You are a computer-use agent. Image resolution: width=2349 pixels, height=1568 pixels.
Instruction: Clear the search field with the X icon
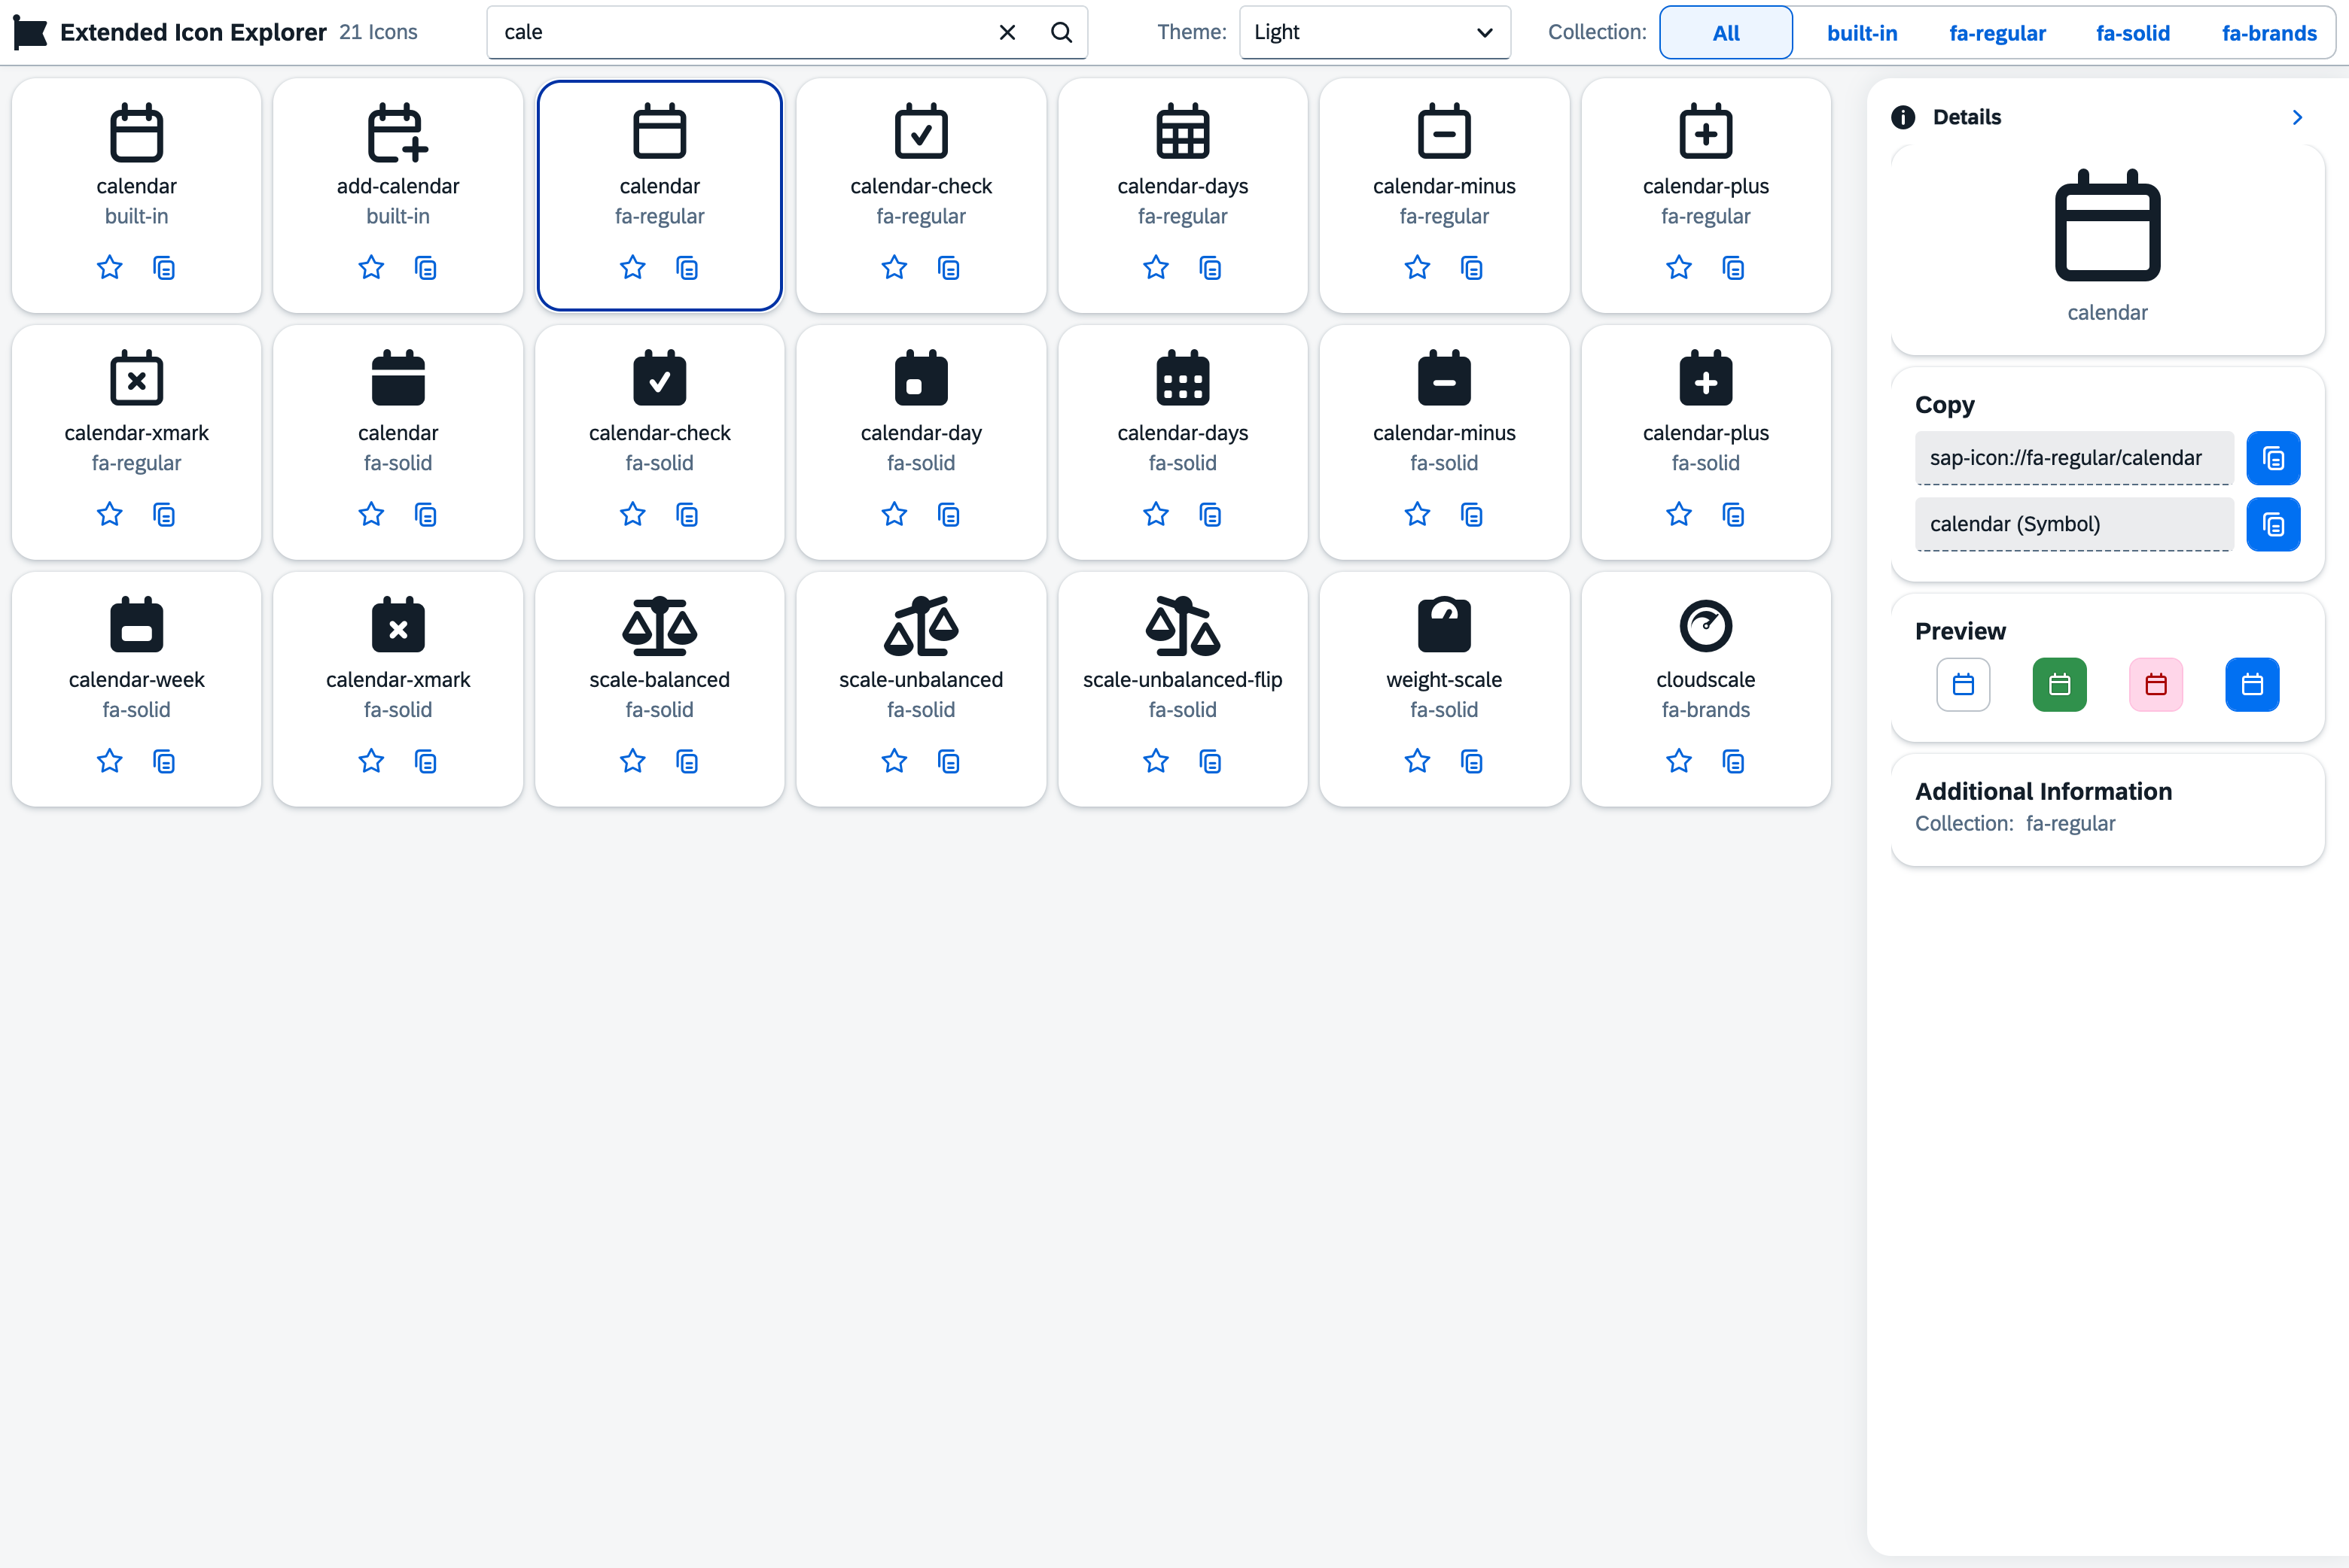(x=1007, y=32)
